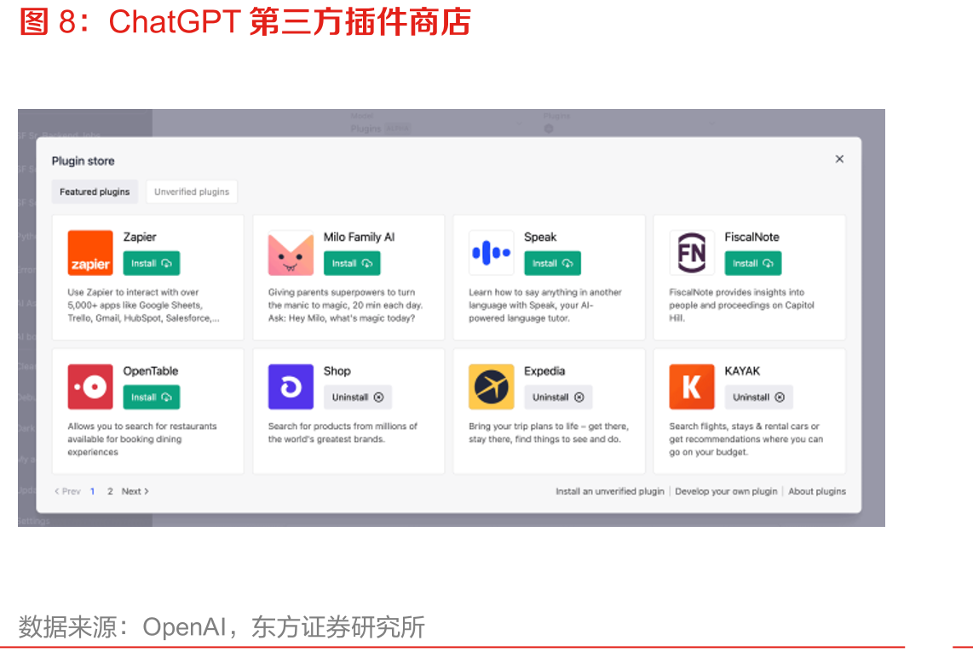Click the KAYAK orange K logo
The image size is (973, 652).
pyautogui.click(x=691, y=386)
